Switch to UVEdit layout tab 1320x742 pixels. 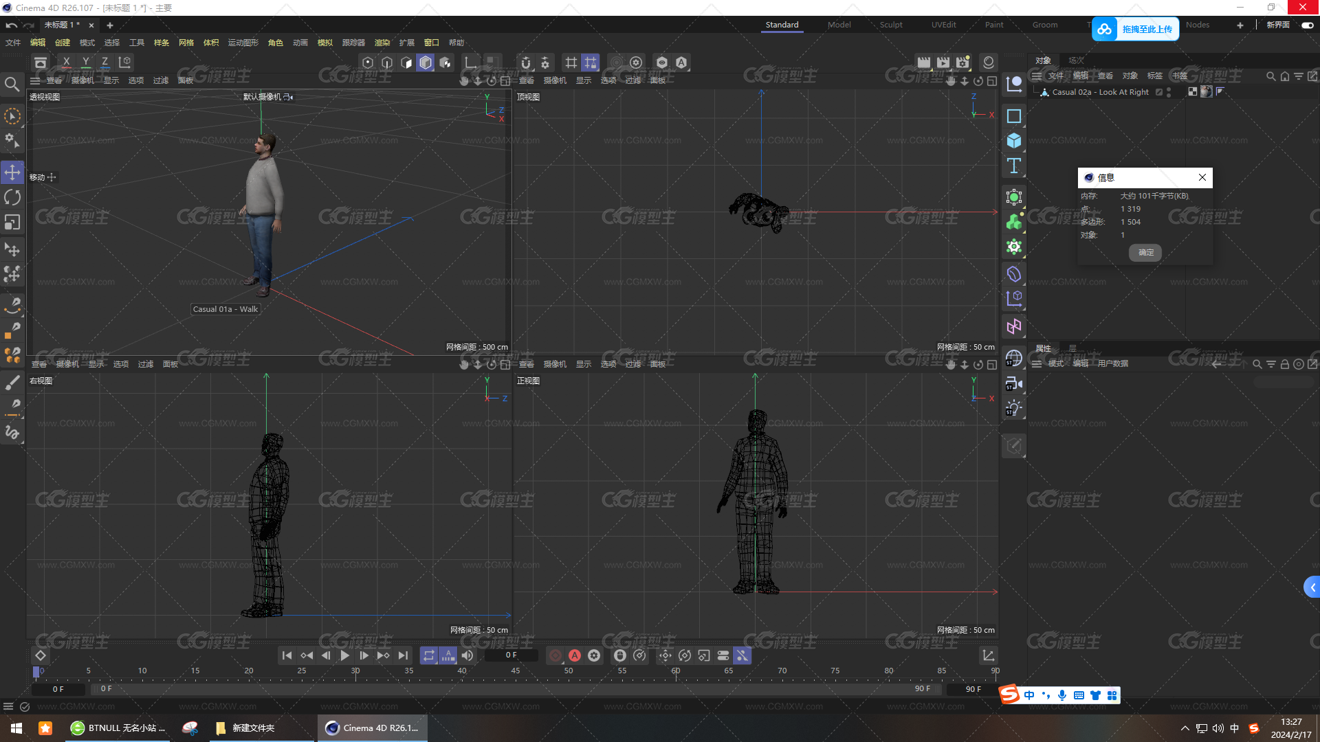click(944, 25)
